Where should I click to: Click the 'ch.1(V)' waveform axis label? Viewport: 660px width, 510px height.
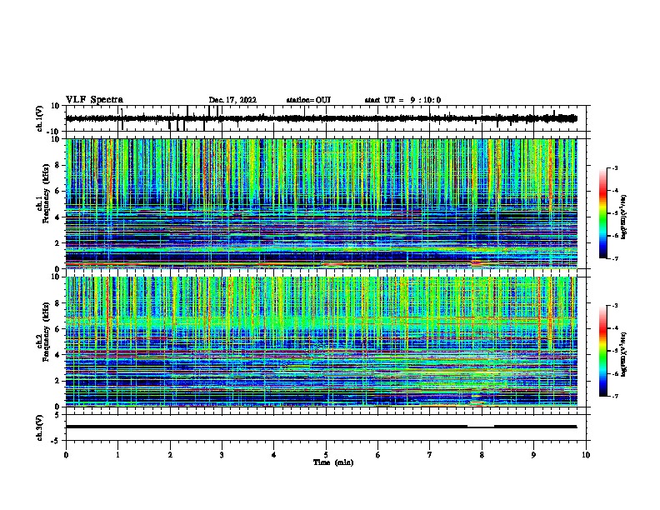click(x=40, y=118)
